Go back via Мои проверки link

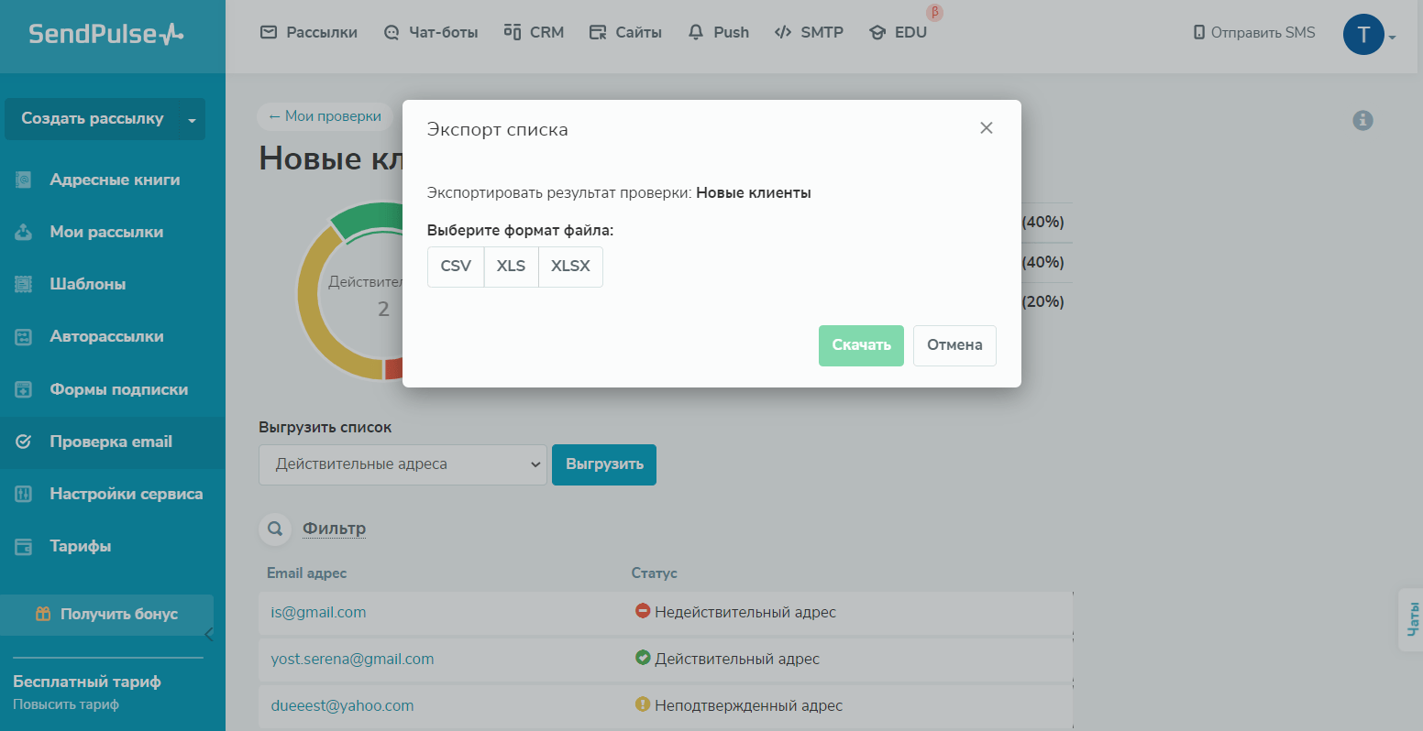coord(325,116)
